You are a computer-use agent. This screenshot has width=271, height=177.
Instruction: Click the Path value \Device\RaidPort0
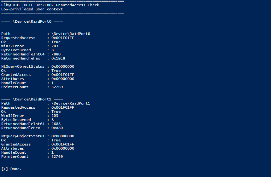[x=71, y=34]
